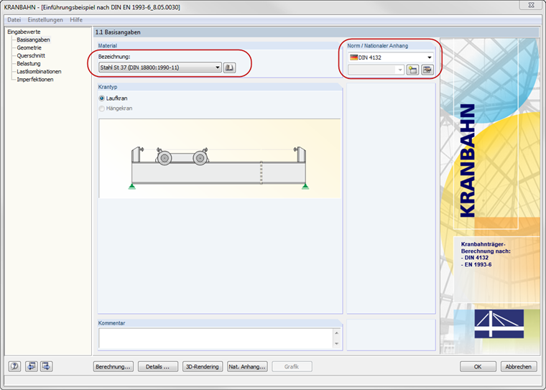
Task: Click the '1.1 Basisangaben' heading text
Action: 118,32
